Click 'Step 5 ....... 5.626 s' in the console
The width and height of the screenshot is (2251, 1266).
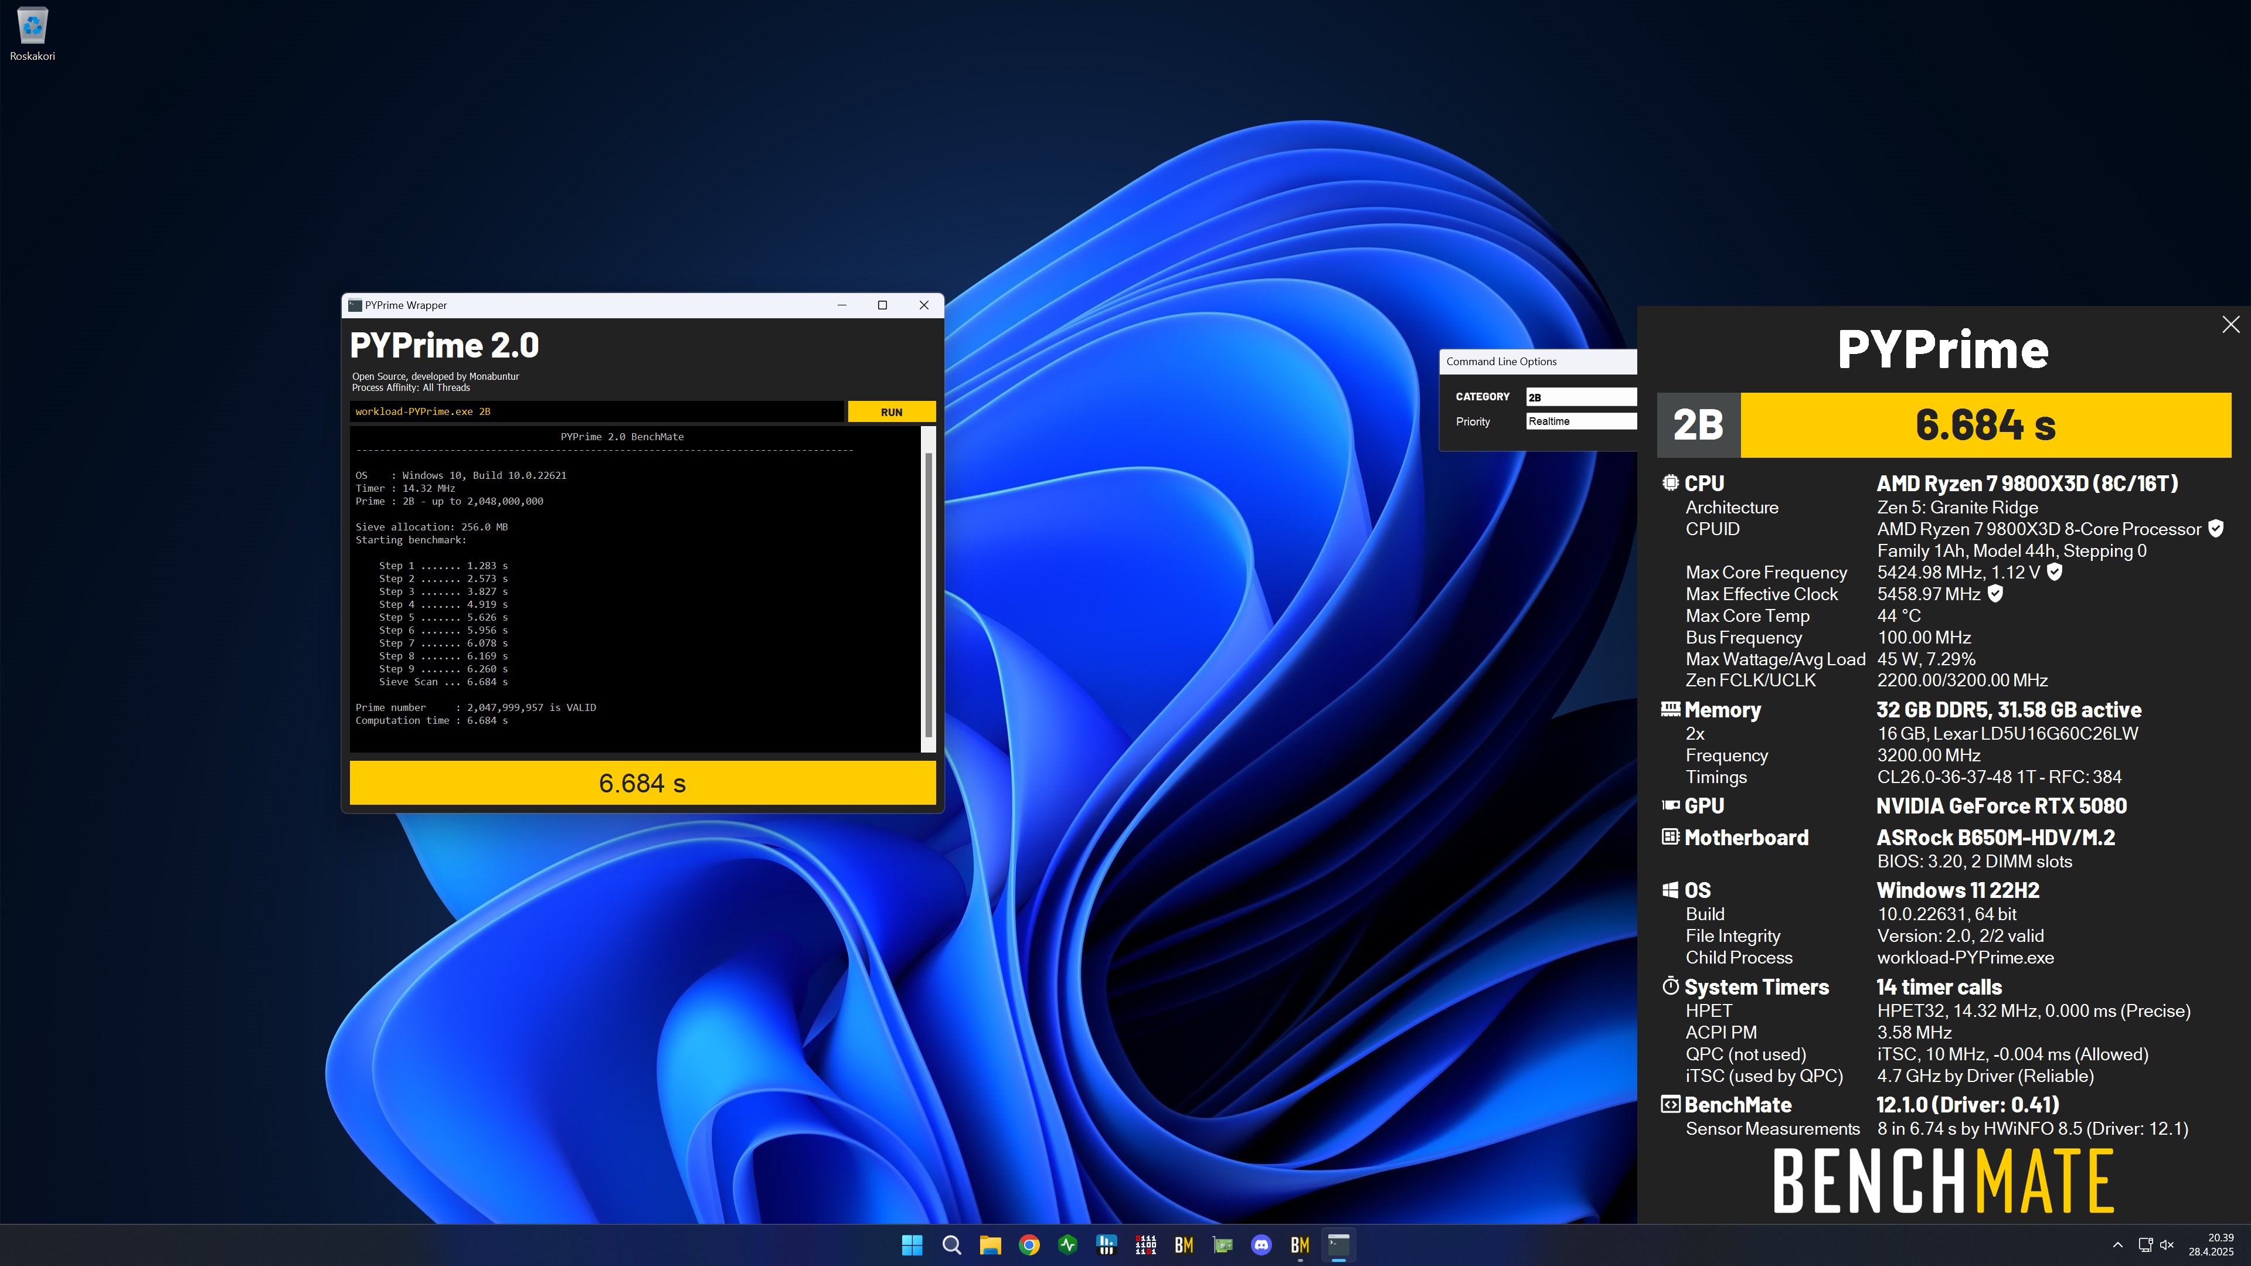pos(443,617)
